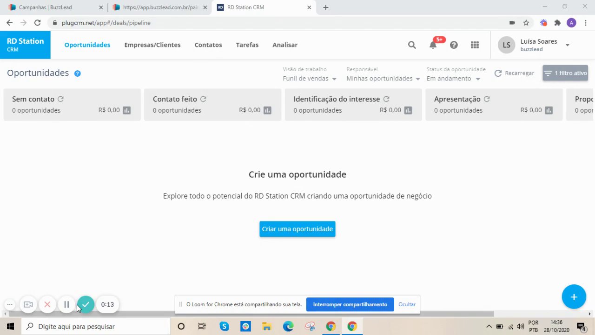The image size is (595, 335).
Task: Refresh the Sem contato stage
Action: [x=60, y=99]
